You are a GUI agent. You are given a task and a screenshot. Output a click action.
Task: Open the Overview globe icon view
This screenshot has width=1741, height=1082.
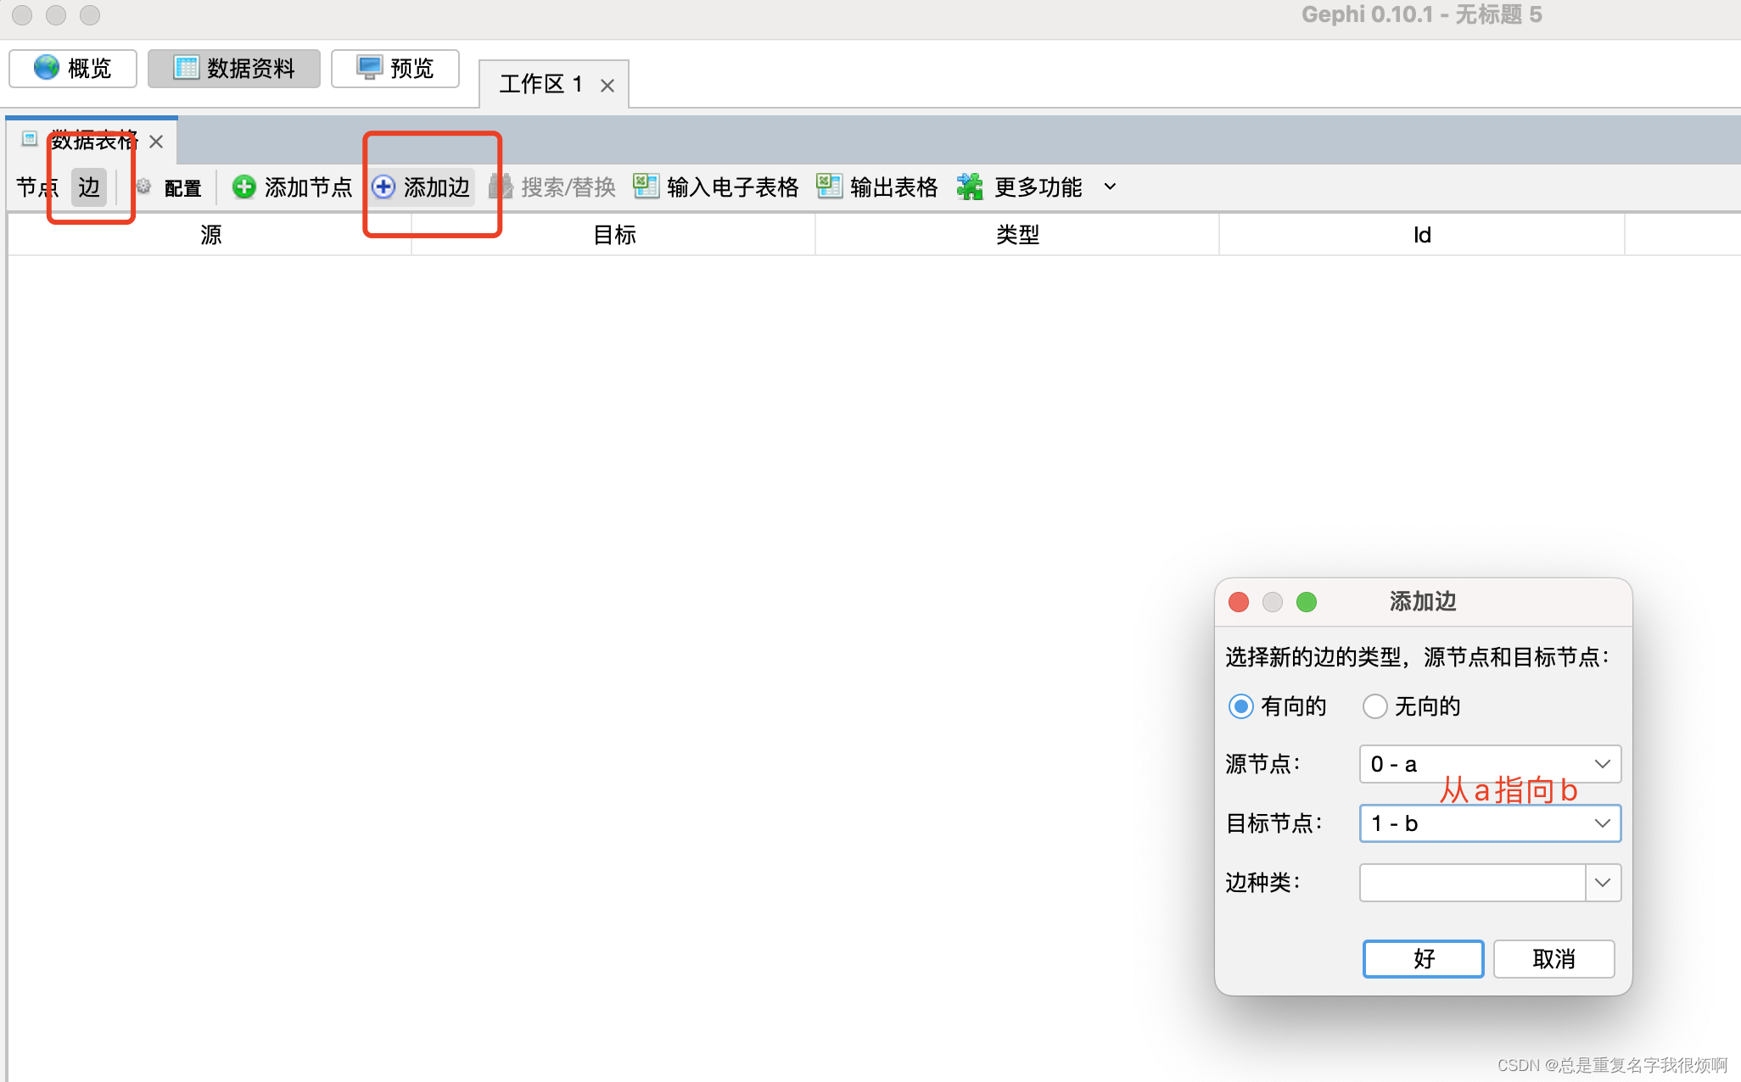[x=47, y=68]
